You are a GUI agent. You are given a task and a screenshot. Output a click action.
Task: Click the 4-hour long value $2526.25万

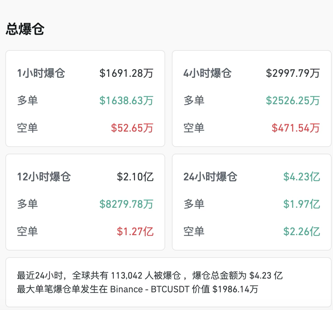pyautogui.click(x=293, y=101)
